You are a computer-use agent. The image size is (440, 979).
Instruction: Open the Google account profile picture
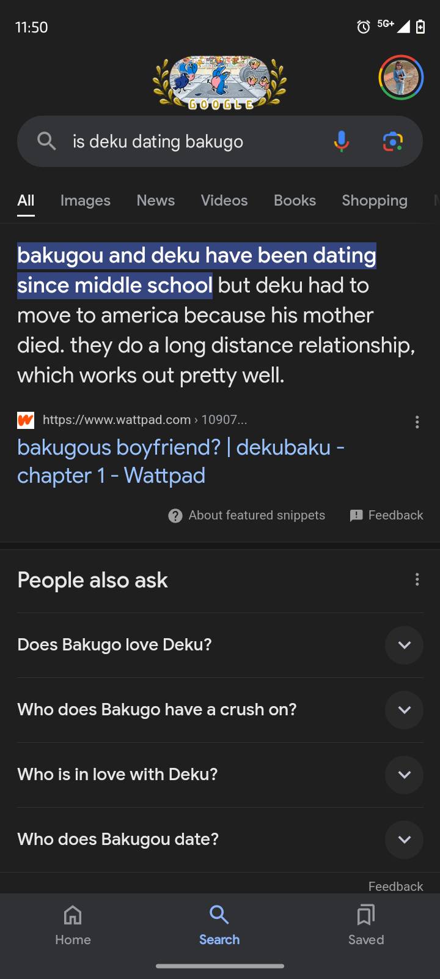point(401,78)
